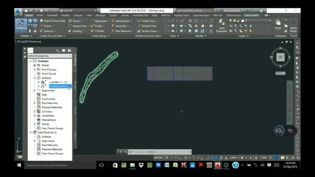This screenshot has height=177, width=315.
Task: Switch to the Survey ribbon tab
Action: 125,15
